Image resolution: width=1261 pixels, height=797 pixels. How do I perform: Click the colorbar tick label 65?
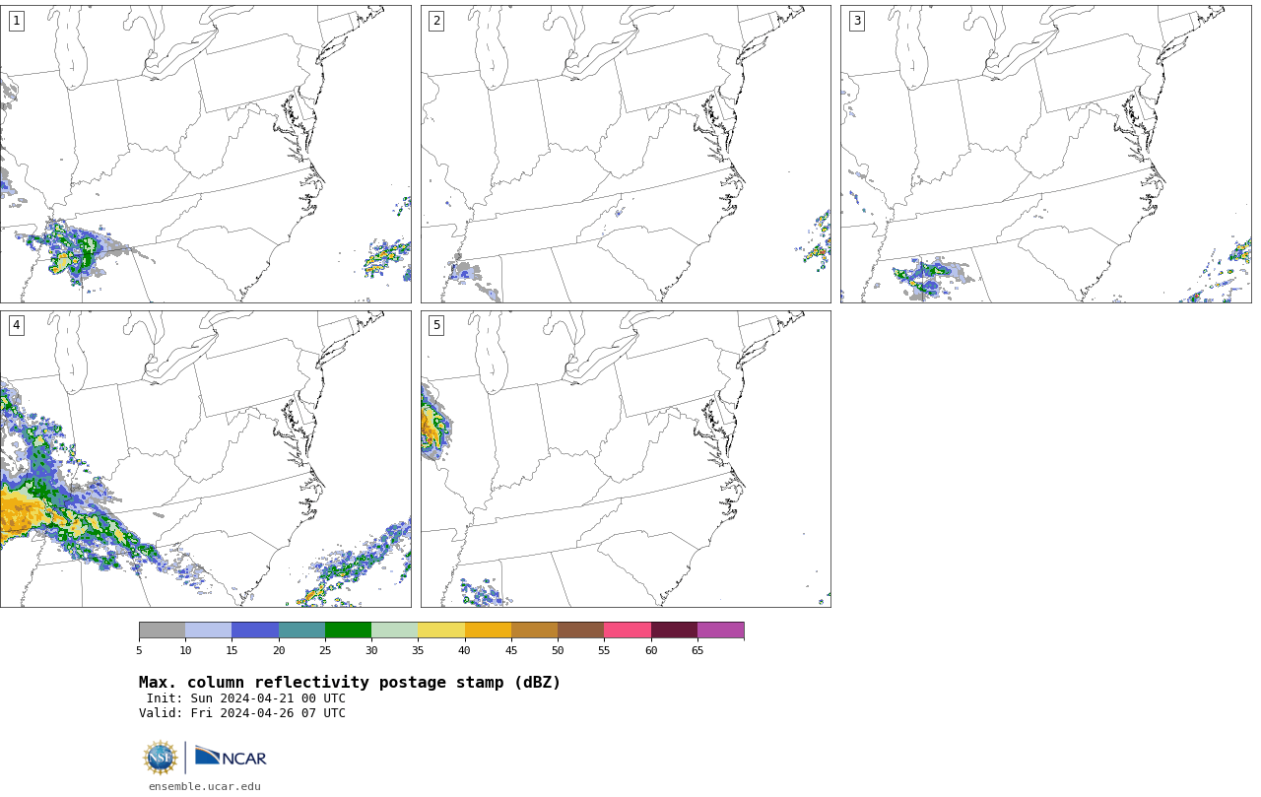pos(697,650)
